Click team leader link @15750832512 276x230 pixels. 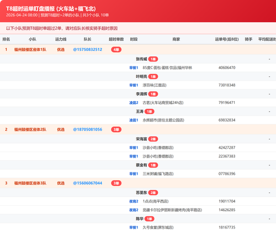coord(88,50)
